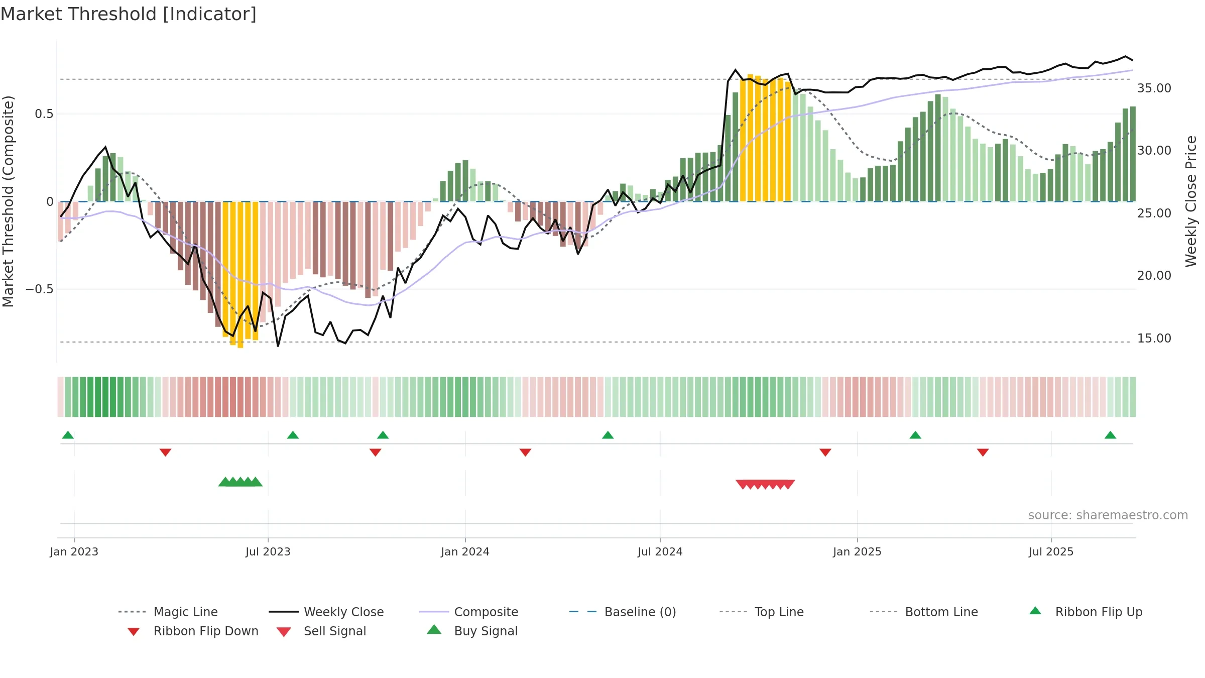Image resolution: width=1205 pixels, height=678 pixels.
Task: Click the source: sharemaestro.com text
Action: click(1108, 515)
